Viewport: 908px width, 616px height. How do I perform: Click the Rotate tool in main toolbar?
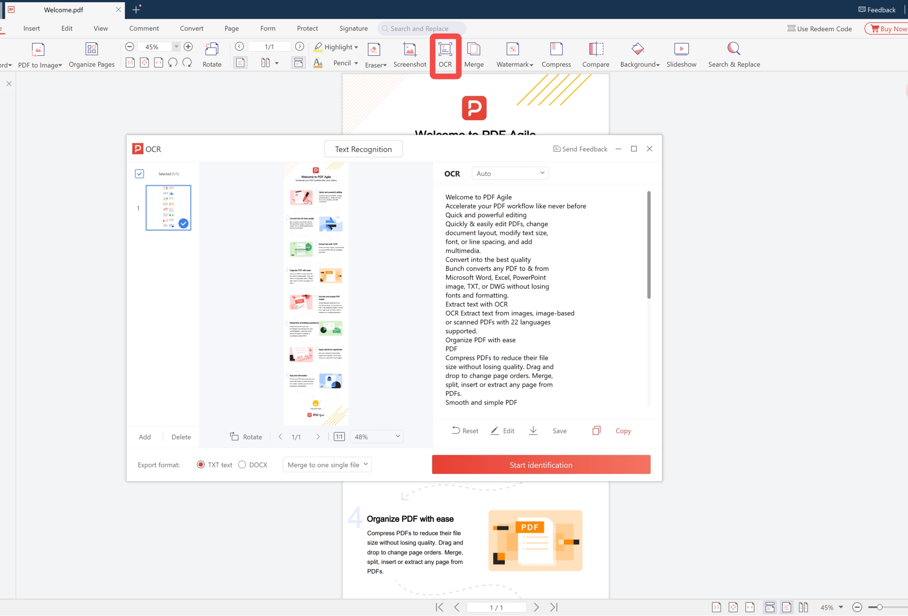212,55
